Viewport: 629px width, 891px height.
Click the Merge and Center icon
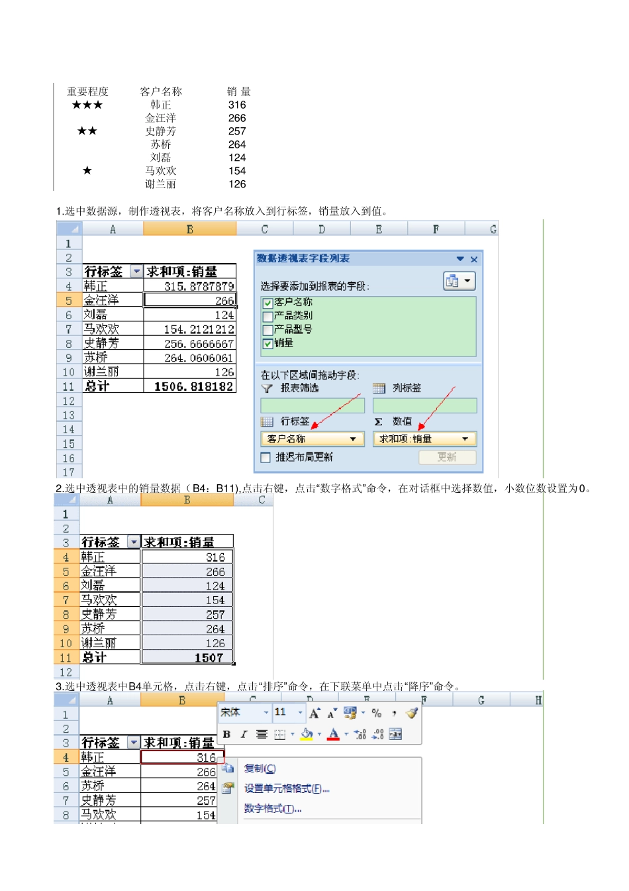[395, 734]
